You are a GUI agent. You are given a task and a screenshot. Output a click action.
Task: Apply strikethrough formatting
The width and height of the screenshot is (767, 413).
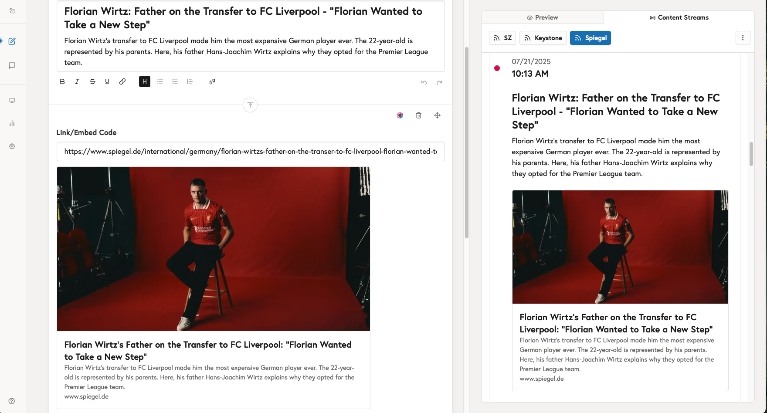pyautogui.click(x=92, y=81)
